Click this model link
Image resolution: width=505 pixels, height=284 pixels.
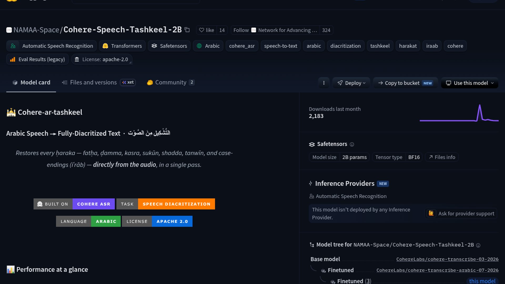click(482, 281)
